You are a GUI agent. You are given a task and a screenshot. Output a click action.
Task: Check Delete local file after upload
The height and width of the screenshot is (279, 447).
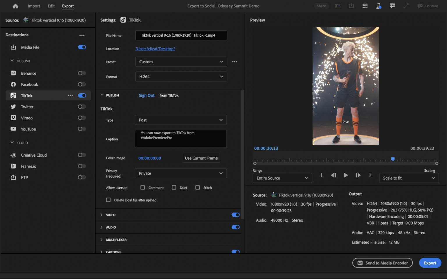(108, 200)
